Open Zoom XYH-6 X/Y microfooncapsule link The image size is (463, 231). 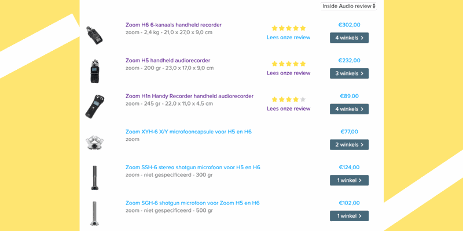coord(189,132)
